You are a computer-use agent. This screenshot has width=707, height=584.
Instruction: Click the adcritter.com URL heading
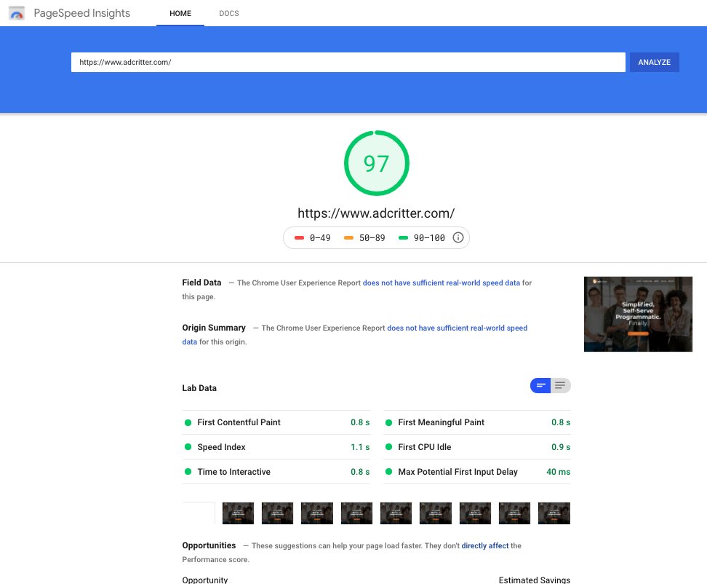(376, 213)
